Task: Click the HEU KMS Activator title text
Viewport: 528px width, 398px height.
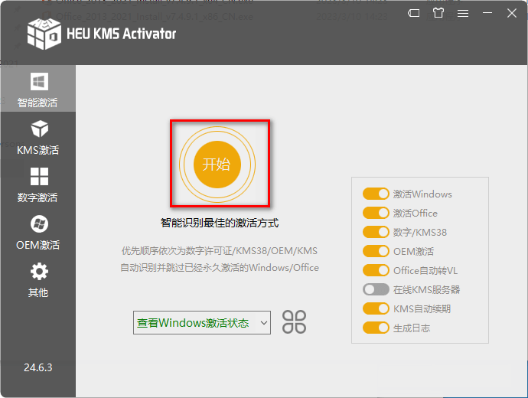Action: [121, 34]
